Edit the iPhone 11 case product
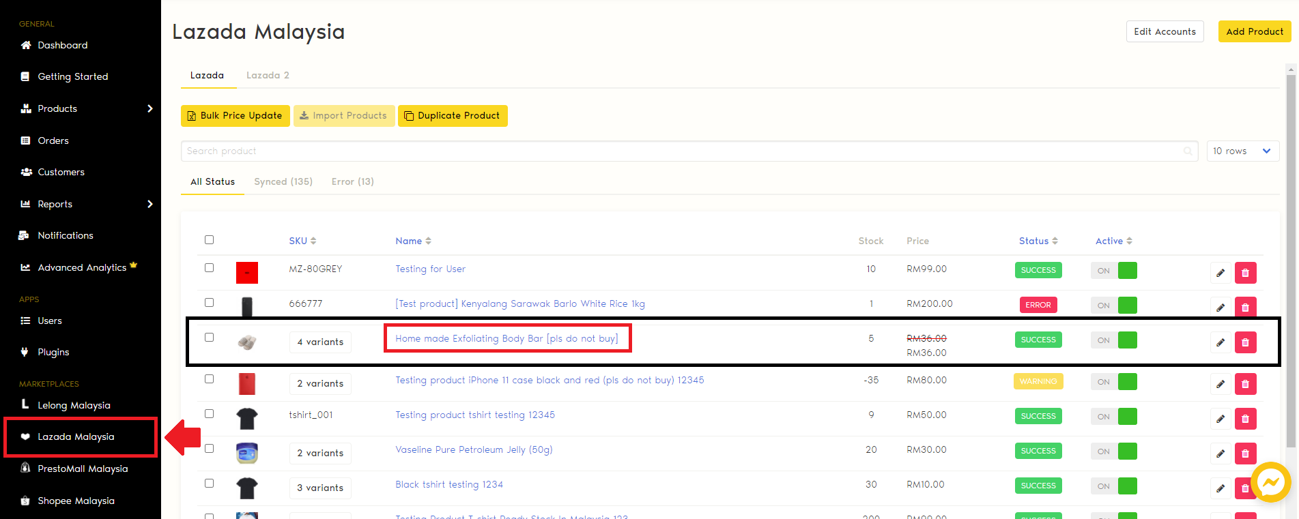1299x519 pixels. pos(1221,384)
